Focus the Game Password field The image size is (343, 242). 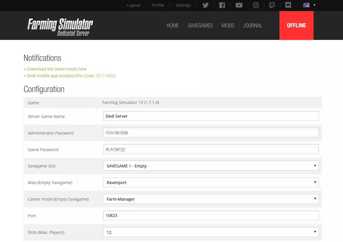click(x=211, y=149)
